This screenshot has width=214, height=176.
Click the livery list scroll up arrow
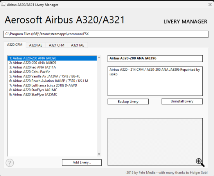tap(99, 57)
